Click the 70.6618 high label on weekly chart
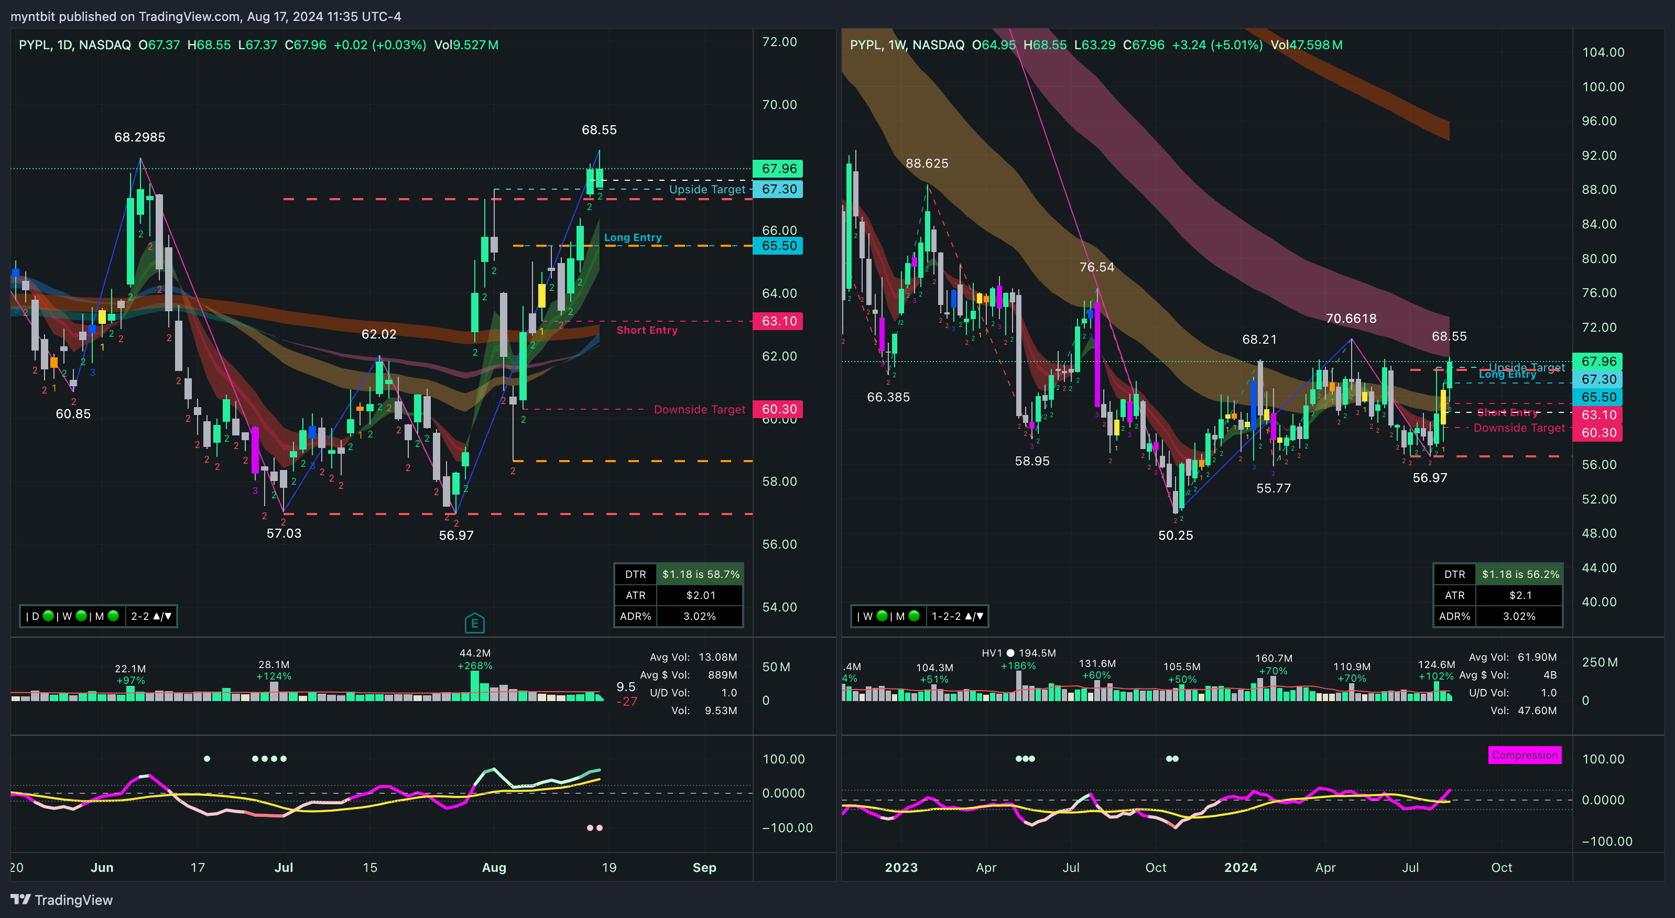 point(1351,319)
